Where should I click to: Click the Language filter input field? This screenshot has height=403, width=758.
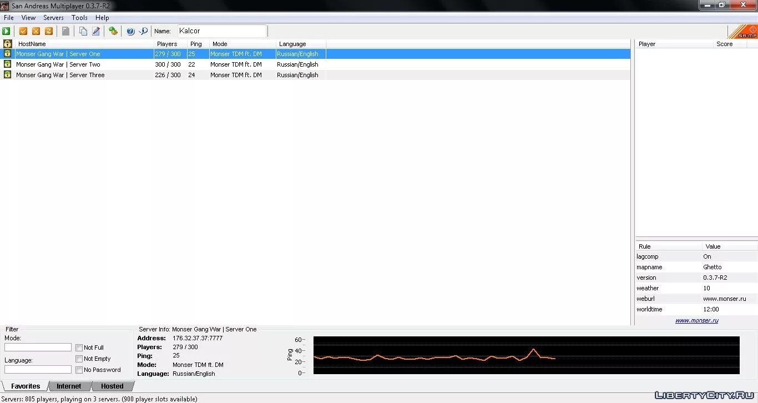[38, 370]
